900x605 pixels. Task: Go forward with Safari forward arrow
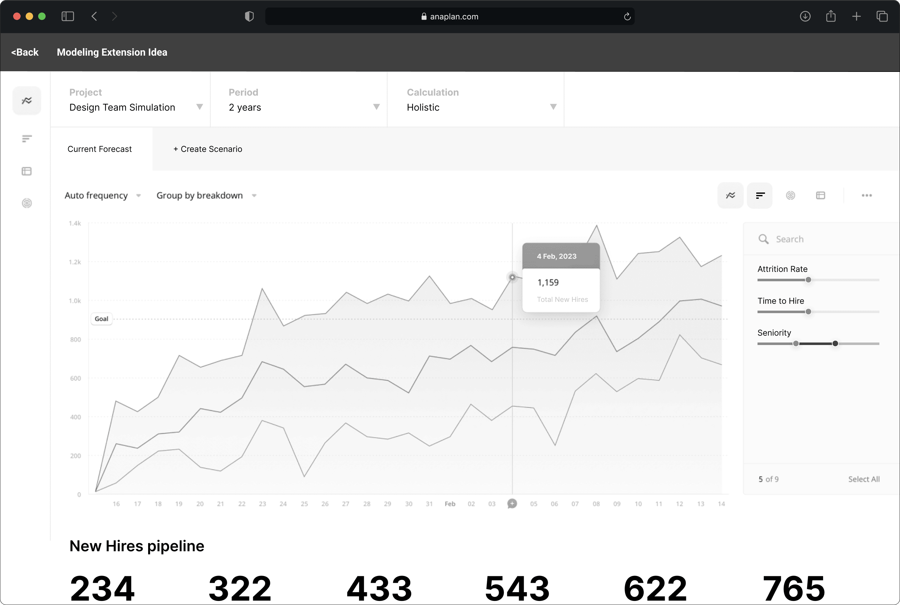pos(114,16)
